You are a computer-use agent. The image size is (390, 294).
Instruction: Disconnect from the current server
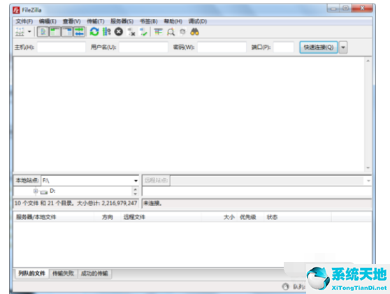(131, 32)
